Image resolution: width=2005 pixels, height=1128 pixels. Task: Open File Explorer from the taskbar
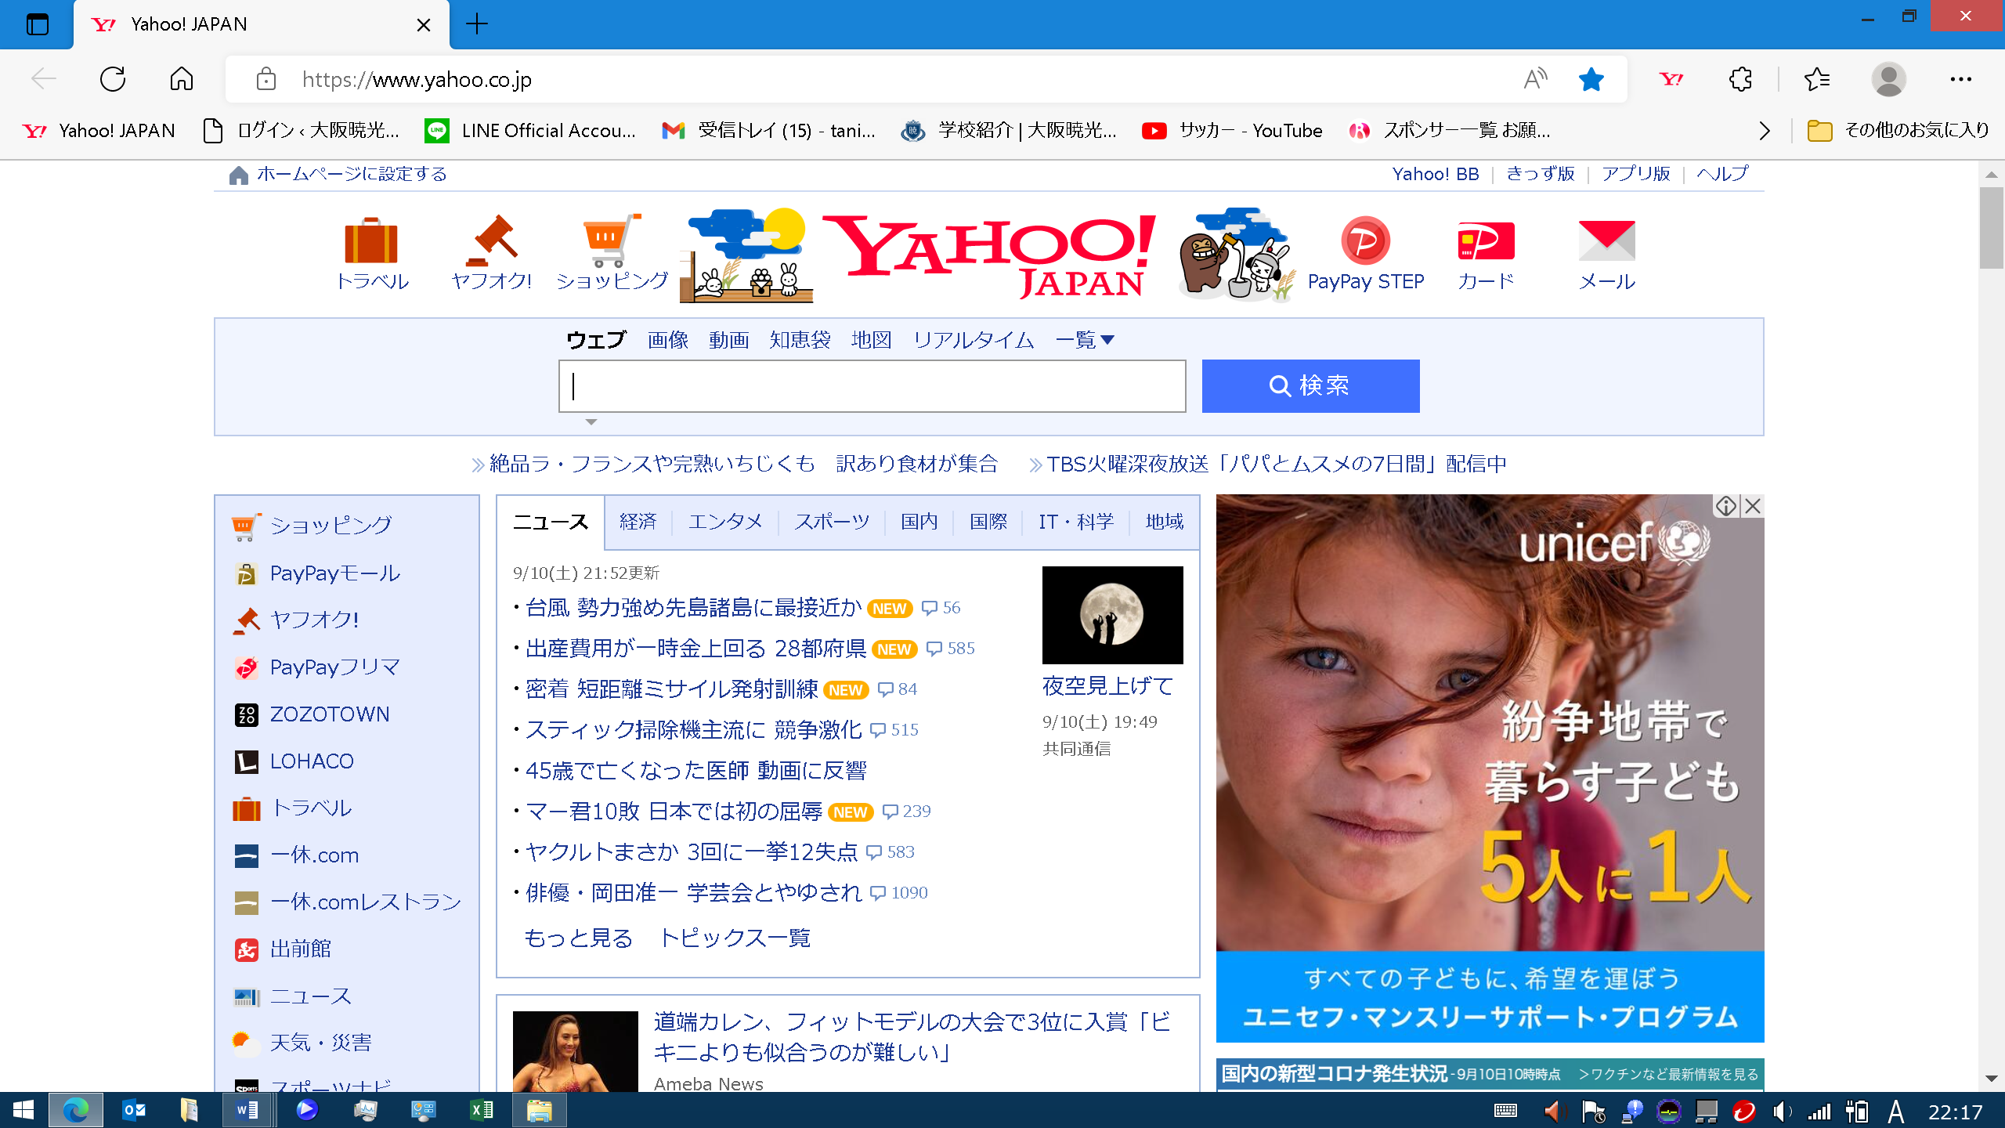click(539, 1110)
